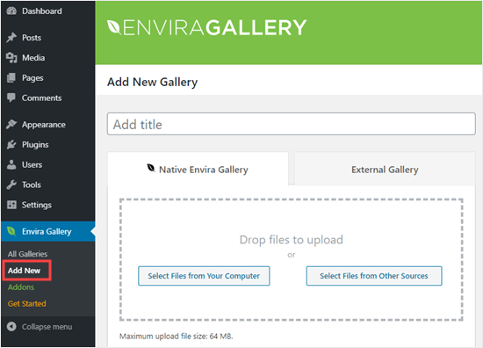Click the Envira Gallery leaf icon in sidebar
The height and width of the screenshot is (348, 483).
(11, 231)
